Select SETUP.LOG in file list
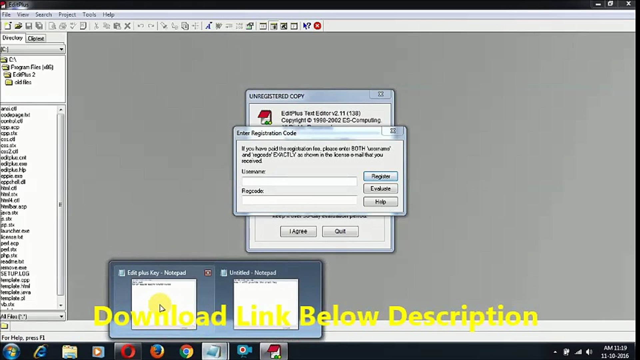 [15, 274]
